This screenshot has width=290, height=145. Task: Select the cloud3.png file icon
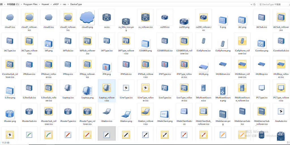click(87, 17)
